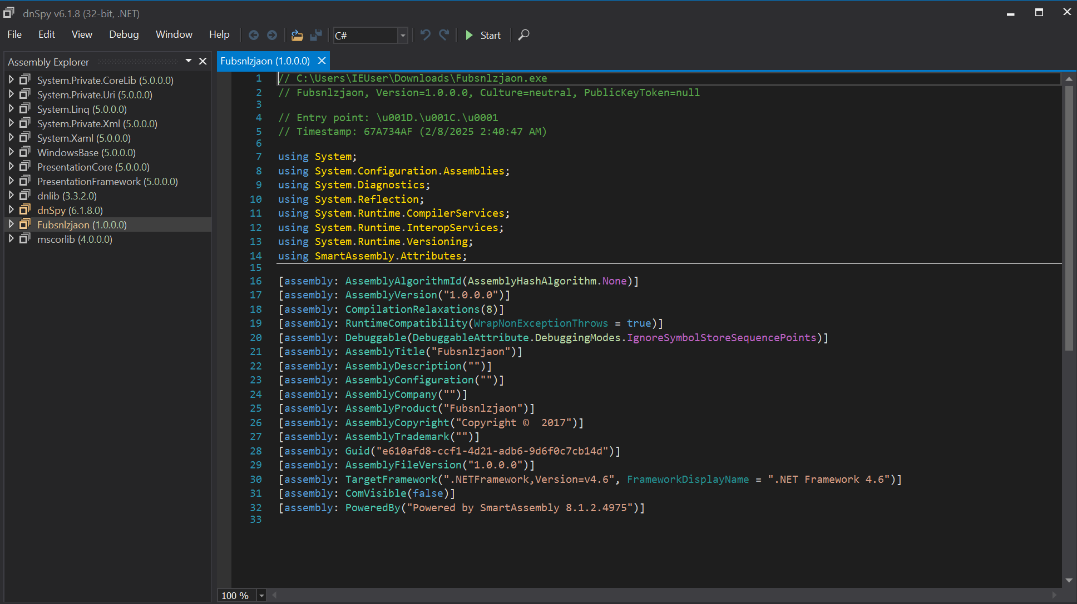The width and height of the screenshot is (1077, 604).
Task: Click the Guid attribute on line 28
Action: (x=357, y=451)
